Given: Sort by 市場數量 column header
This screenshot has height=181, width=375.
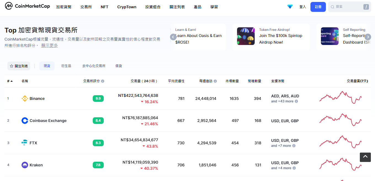Looking at the screenshot, I should pyautogui.click(x=232, y=81).
